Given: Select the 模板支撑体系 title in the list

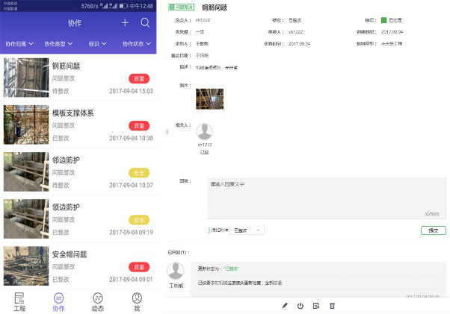Looking at the screenshot, I should point(73,113).
